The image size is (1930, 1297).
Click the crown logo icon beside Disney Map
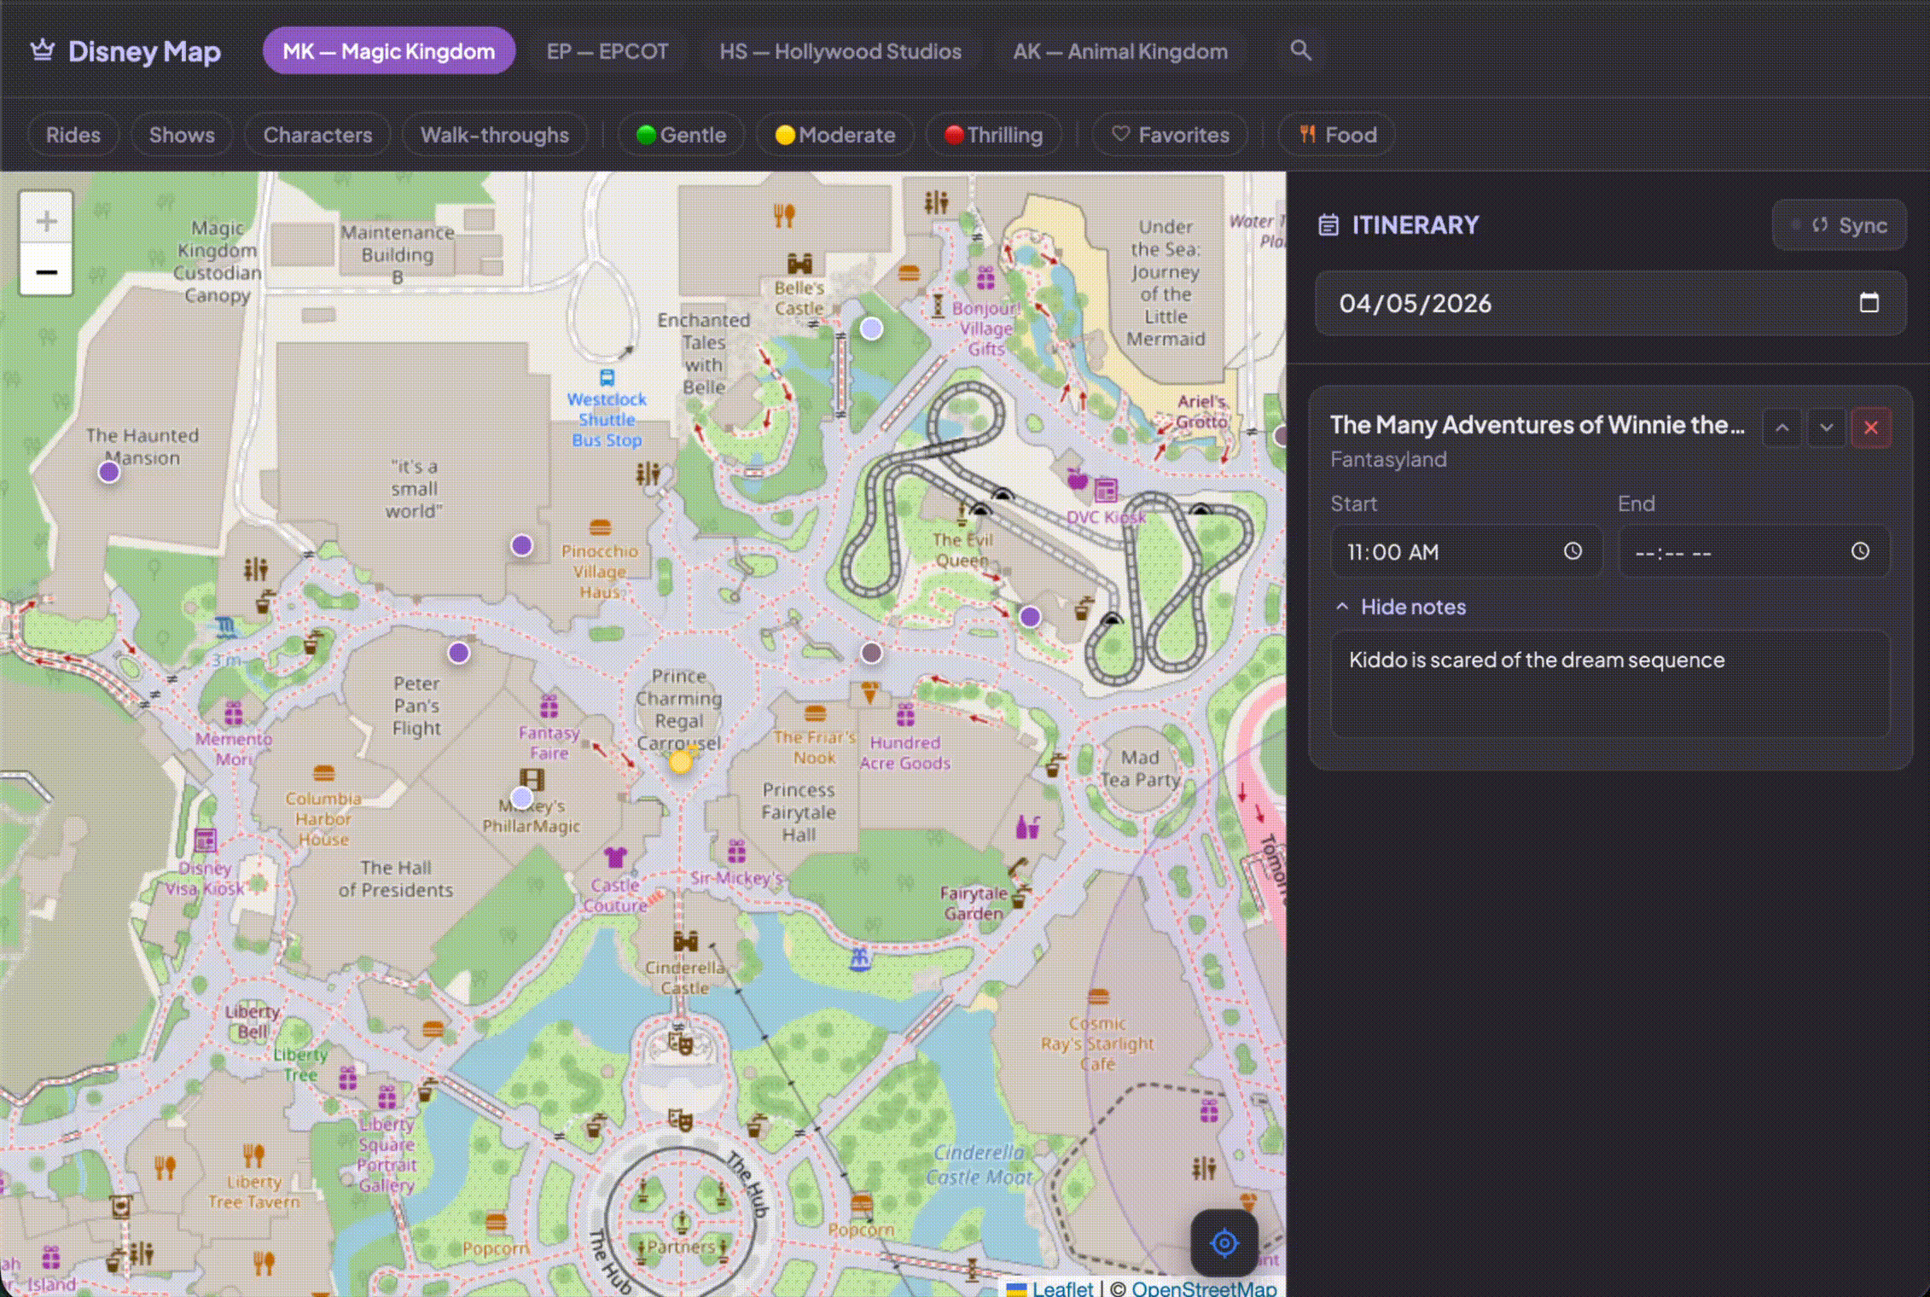pyautogui.click(x=43, y=51)
